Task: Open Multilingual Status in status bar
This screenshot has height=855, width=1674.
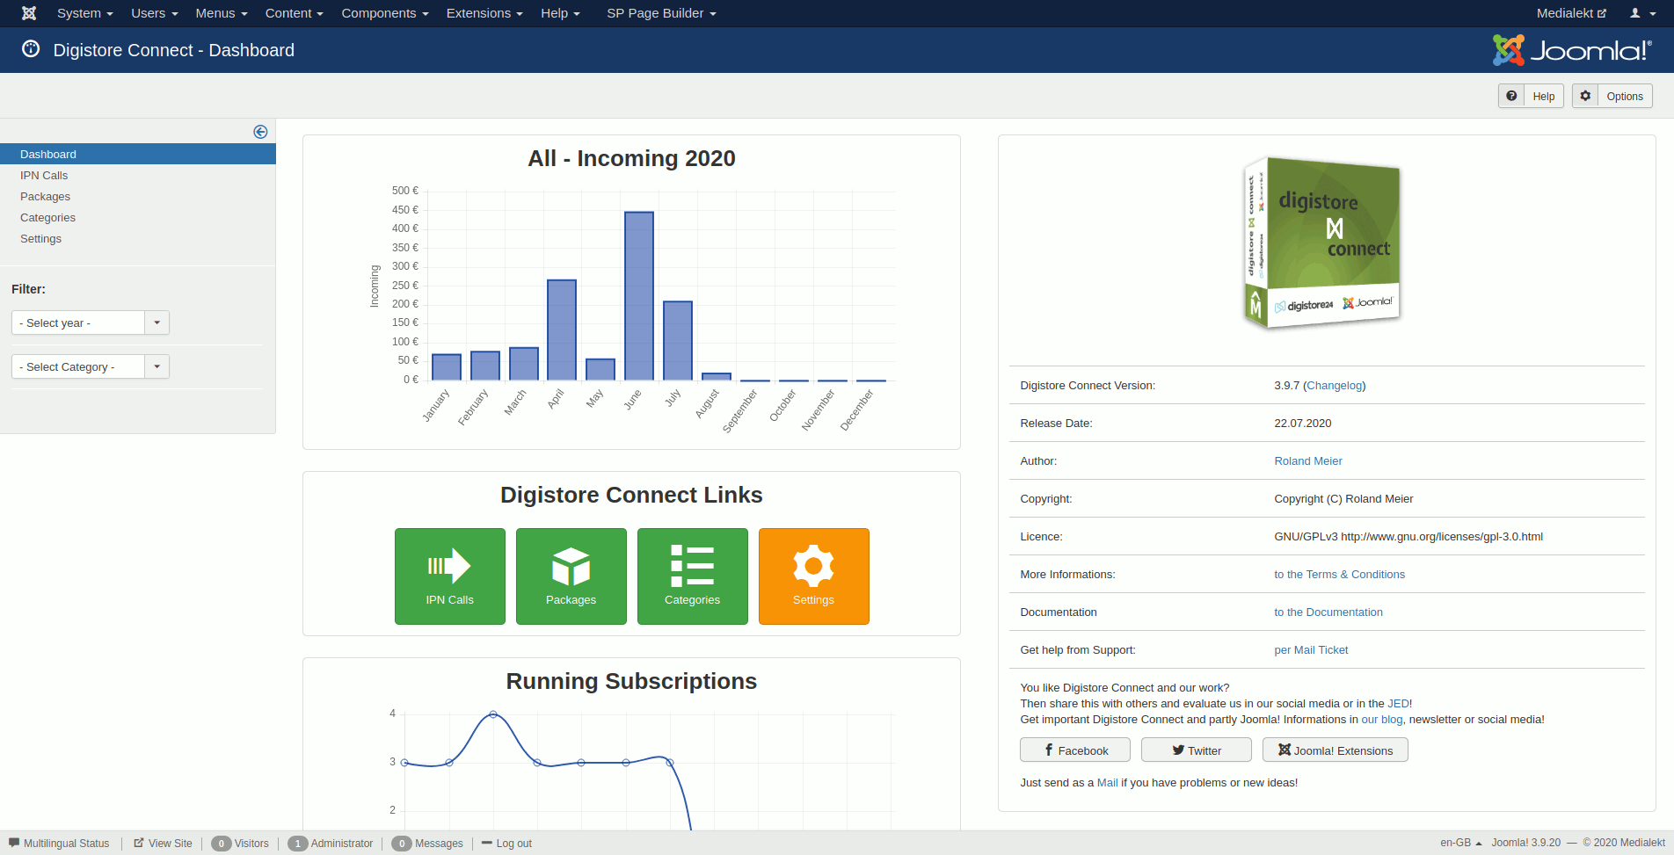Action: click(x=59, y=843)
